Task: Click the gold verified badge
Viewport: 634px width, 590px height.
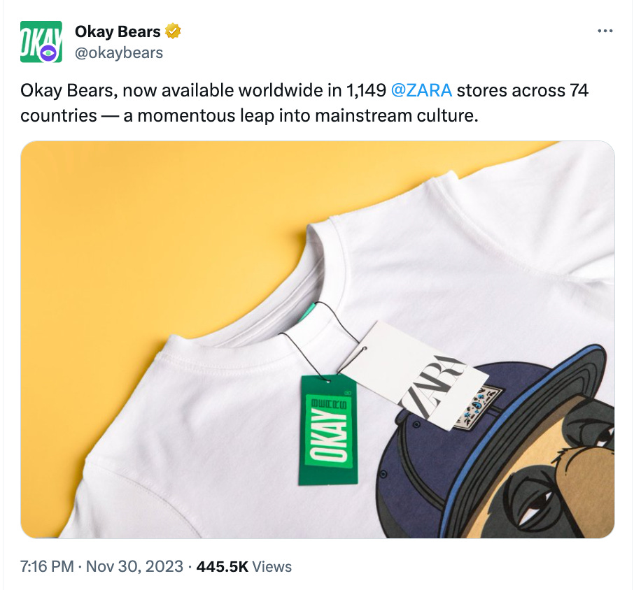Action: coord(173,31)
